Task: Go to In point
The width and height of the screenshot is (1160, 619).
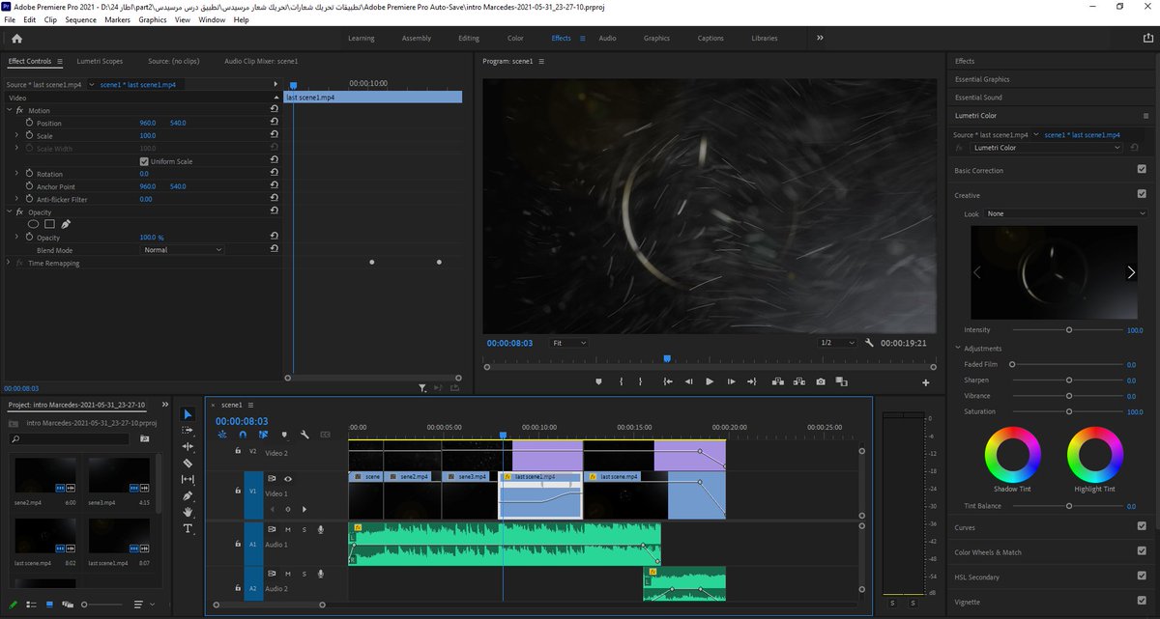Action: point(667,381)
